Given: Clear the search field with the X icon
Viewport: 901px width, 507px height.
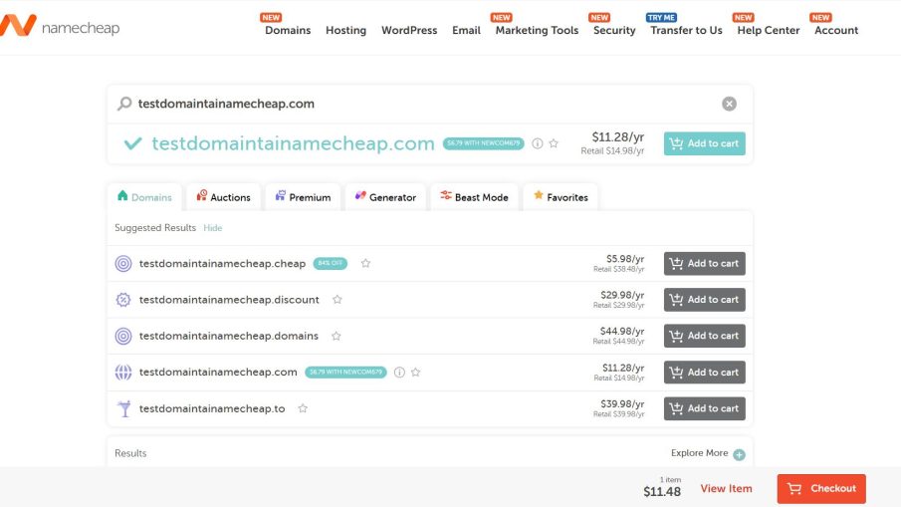Looking at the screenshot, I should (x=729, y=104).
